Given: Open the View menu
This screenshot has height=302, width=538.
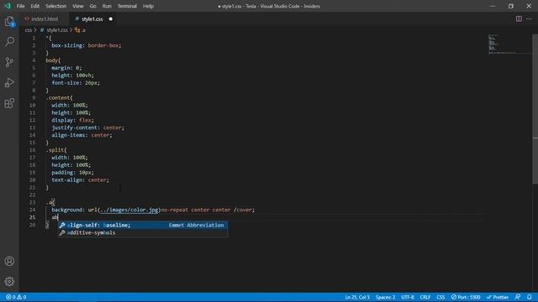Looking at the screenshot, I should click(78, 6).
